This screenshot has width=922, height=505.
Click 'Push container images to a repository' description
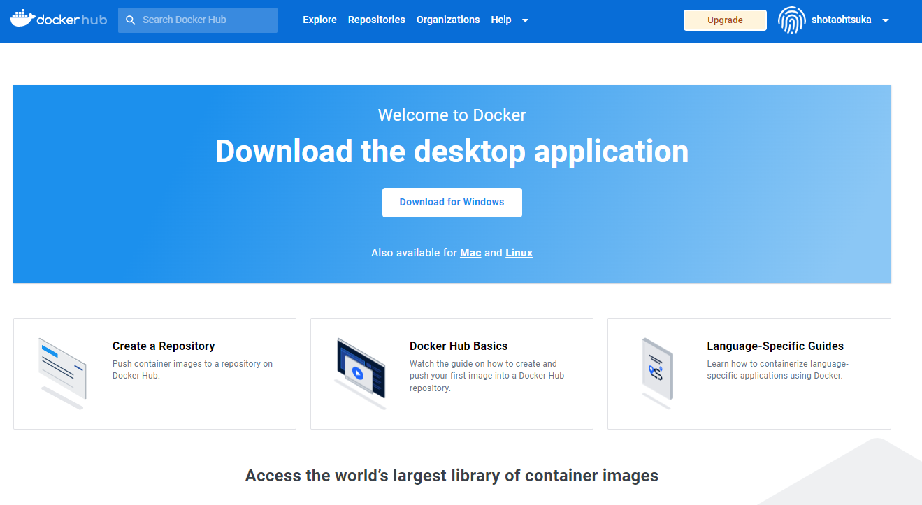point(192,369)
